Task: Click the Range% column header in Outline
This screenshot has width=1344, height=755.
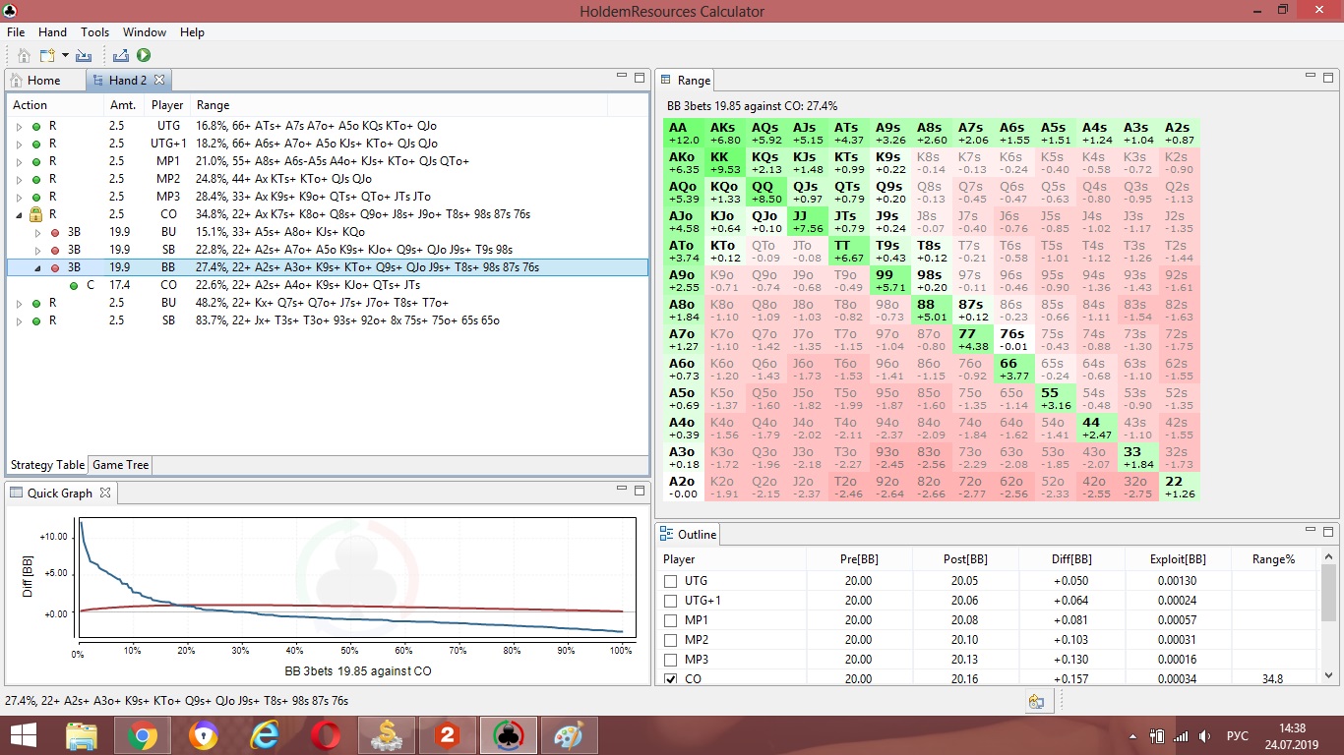Action: click(1273, 558)
